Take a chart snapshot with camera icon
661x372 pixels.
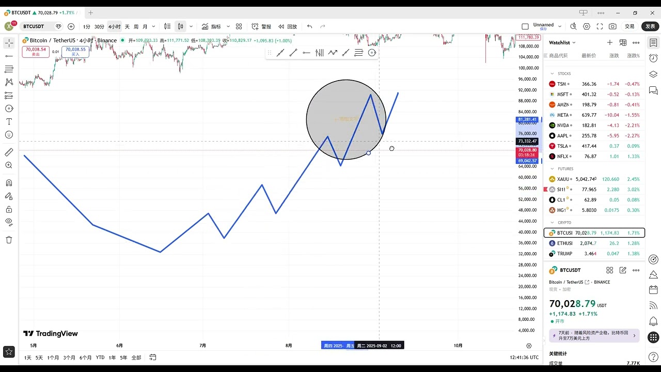[612, 26]
